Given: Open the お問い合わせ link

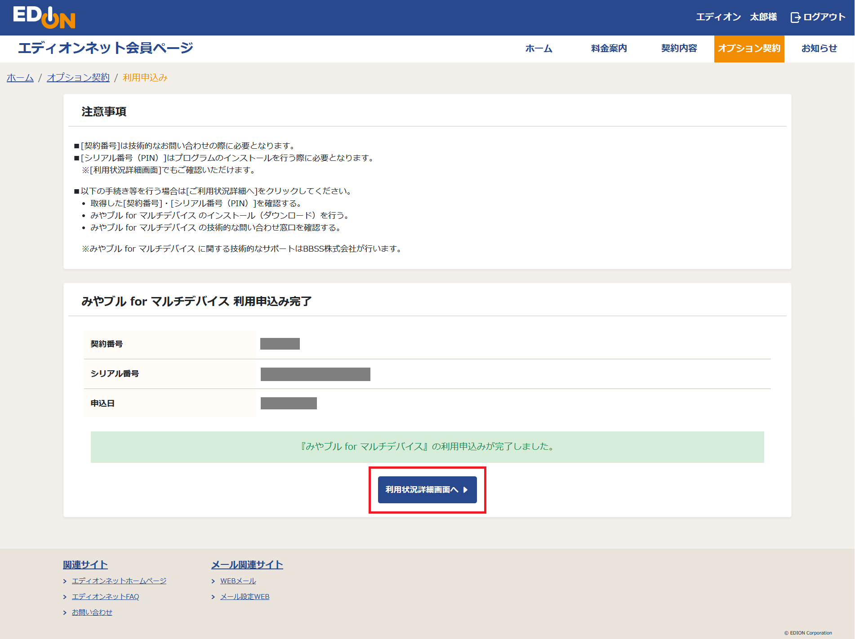Looking at the screenshot, I should point(92,612).
